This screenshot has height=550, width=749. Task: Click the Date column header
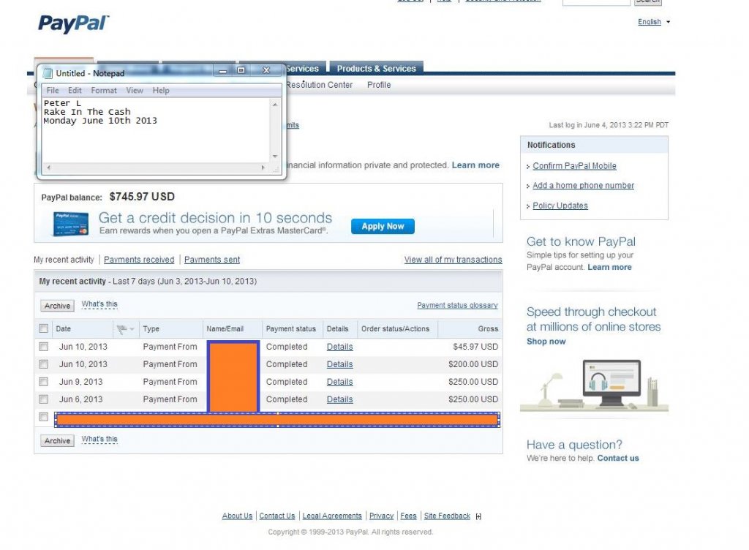tap(63, 329)
